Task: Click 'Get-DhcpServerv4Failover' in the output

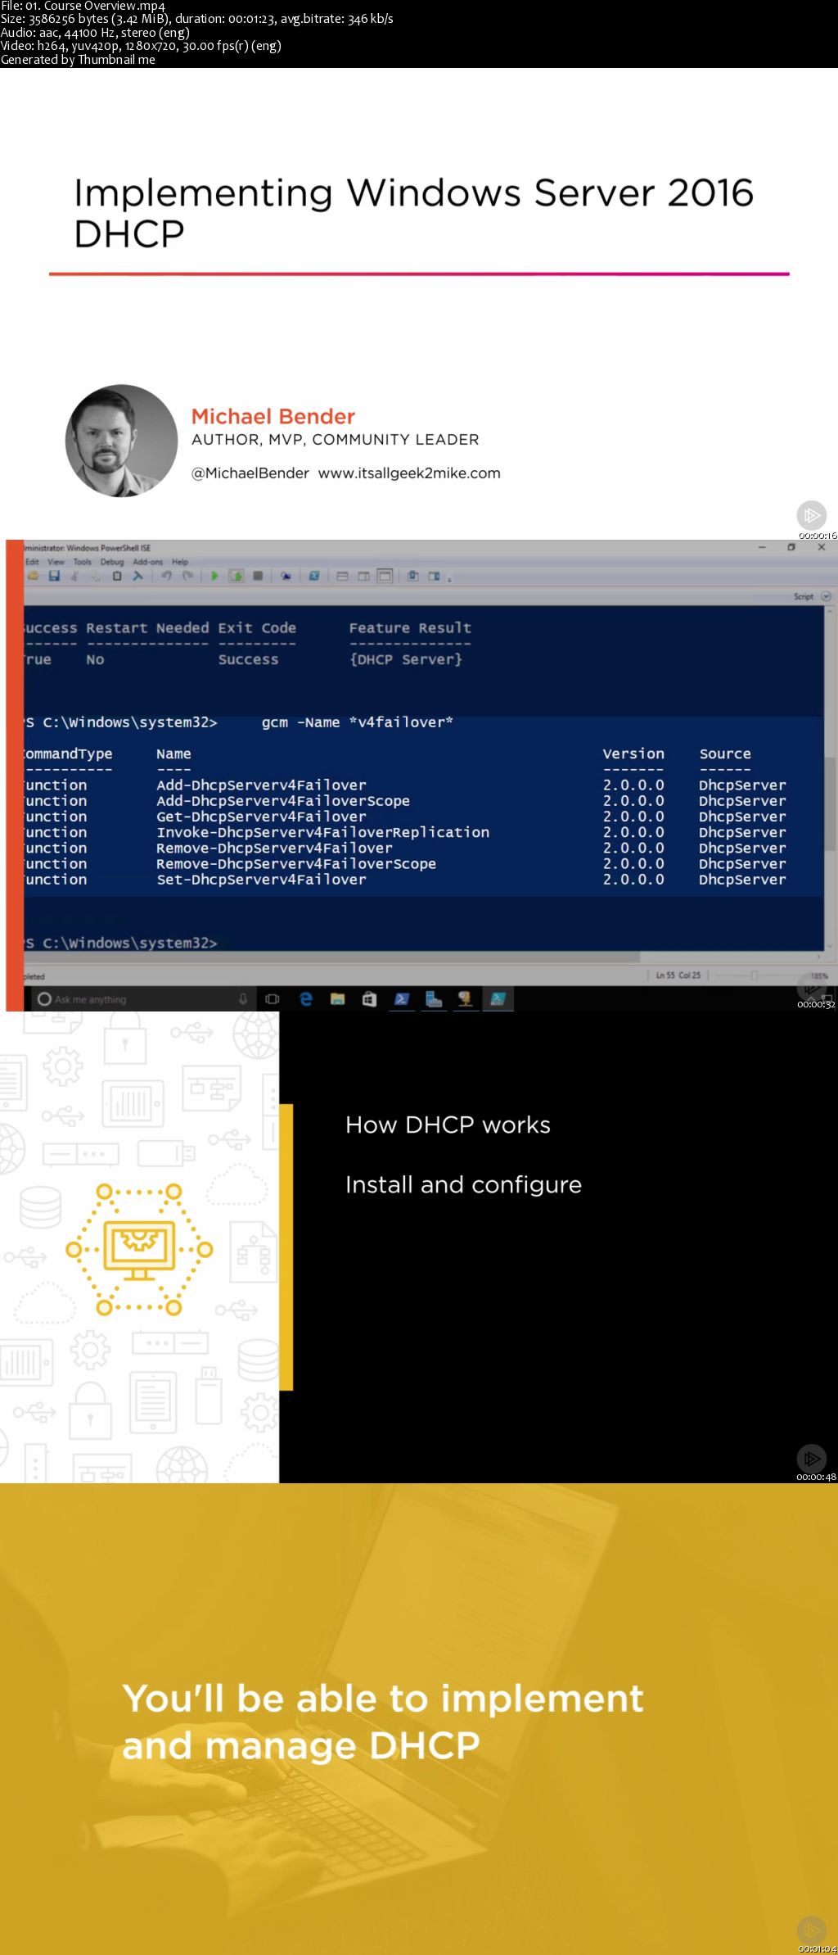Action: pyautogui.click(x=262, y=817)
